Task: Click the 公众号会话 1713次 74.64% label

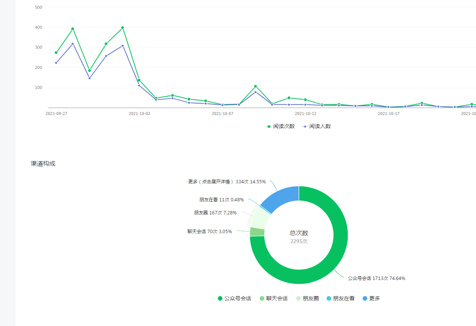Action: tap(376, 278)
